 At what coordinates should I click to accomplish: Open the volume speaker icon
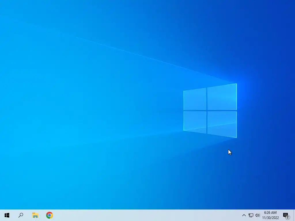pyautogui.click(x=257, y=215)
